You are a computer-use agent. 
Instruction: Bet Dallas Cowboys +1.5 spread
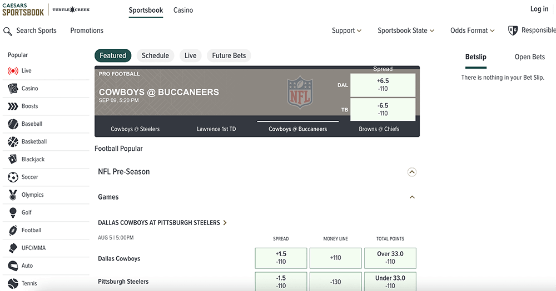coord(281,258)
